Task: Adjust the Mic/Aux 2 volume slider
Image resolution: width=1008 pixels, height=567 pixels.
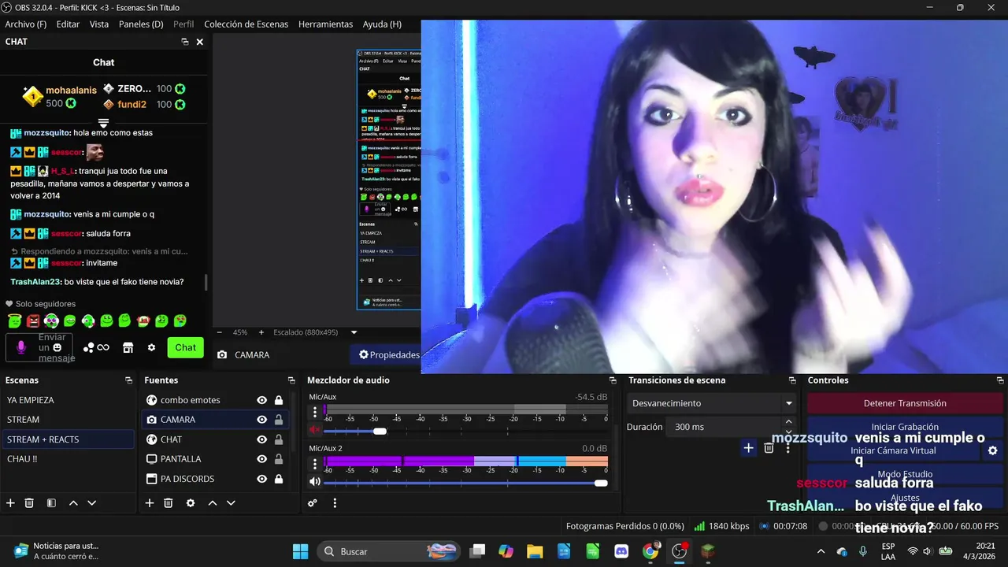Action: click(x=601, y=483)
